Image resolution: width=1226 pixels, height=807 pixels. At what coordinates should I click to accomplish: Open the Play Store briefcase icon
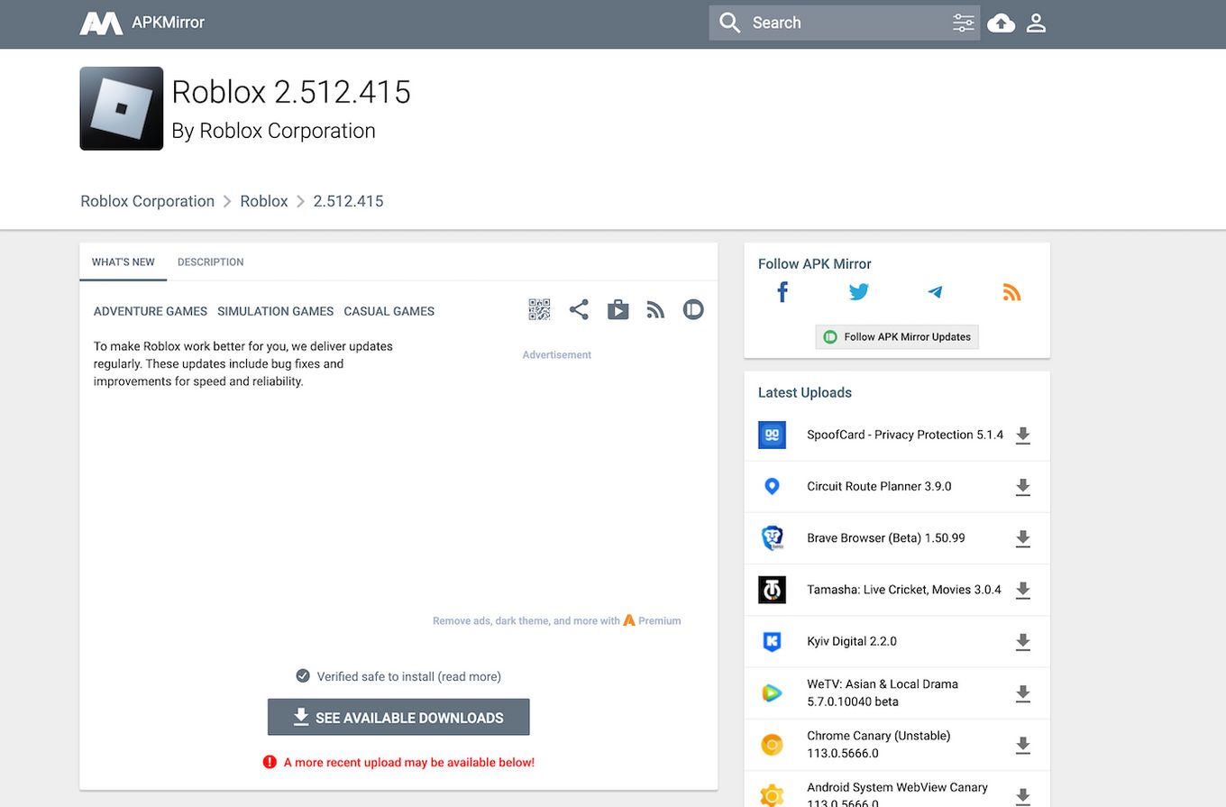pyautogui.click(x=618, y=310)
